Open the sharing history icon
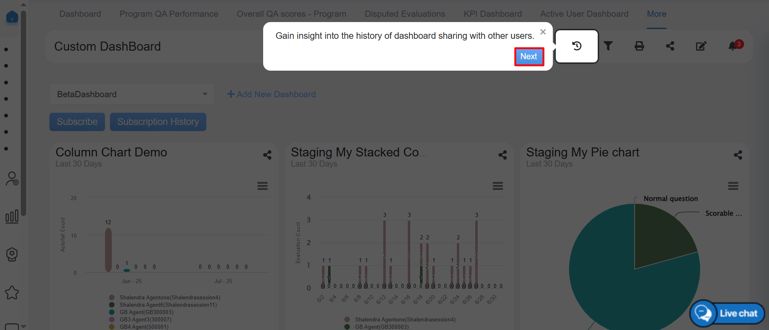The height and width of the screenshot is (330, 769). (x=577, y=46)
